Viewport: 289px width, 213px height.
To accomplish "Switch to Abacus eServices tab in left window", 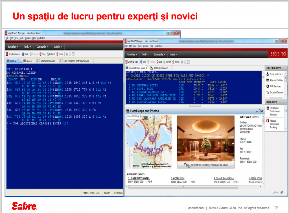I will [46, 61].
